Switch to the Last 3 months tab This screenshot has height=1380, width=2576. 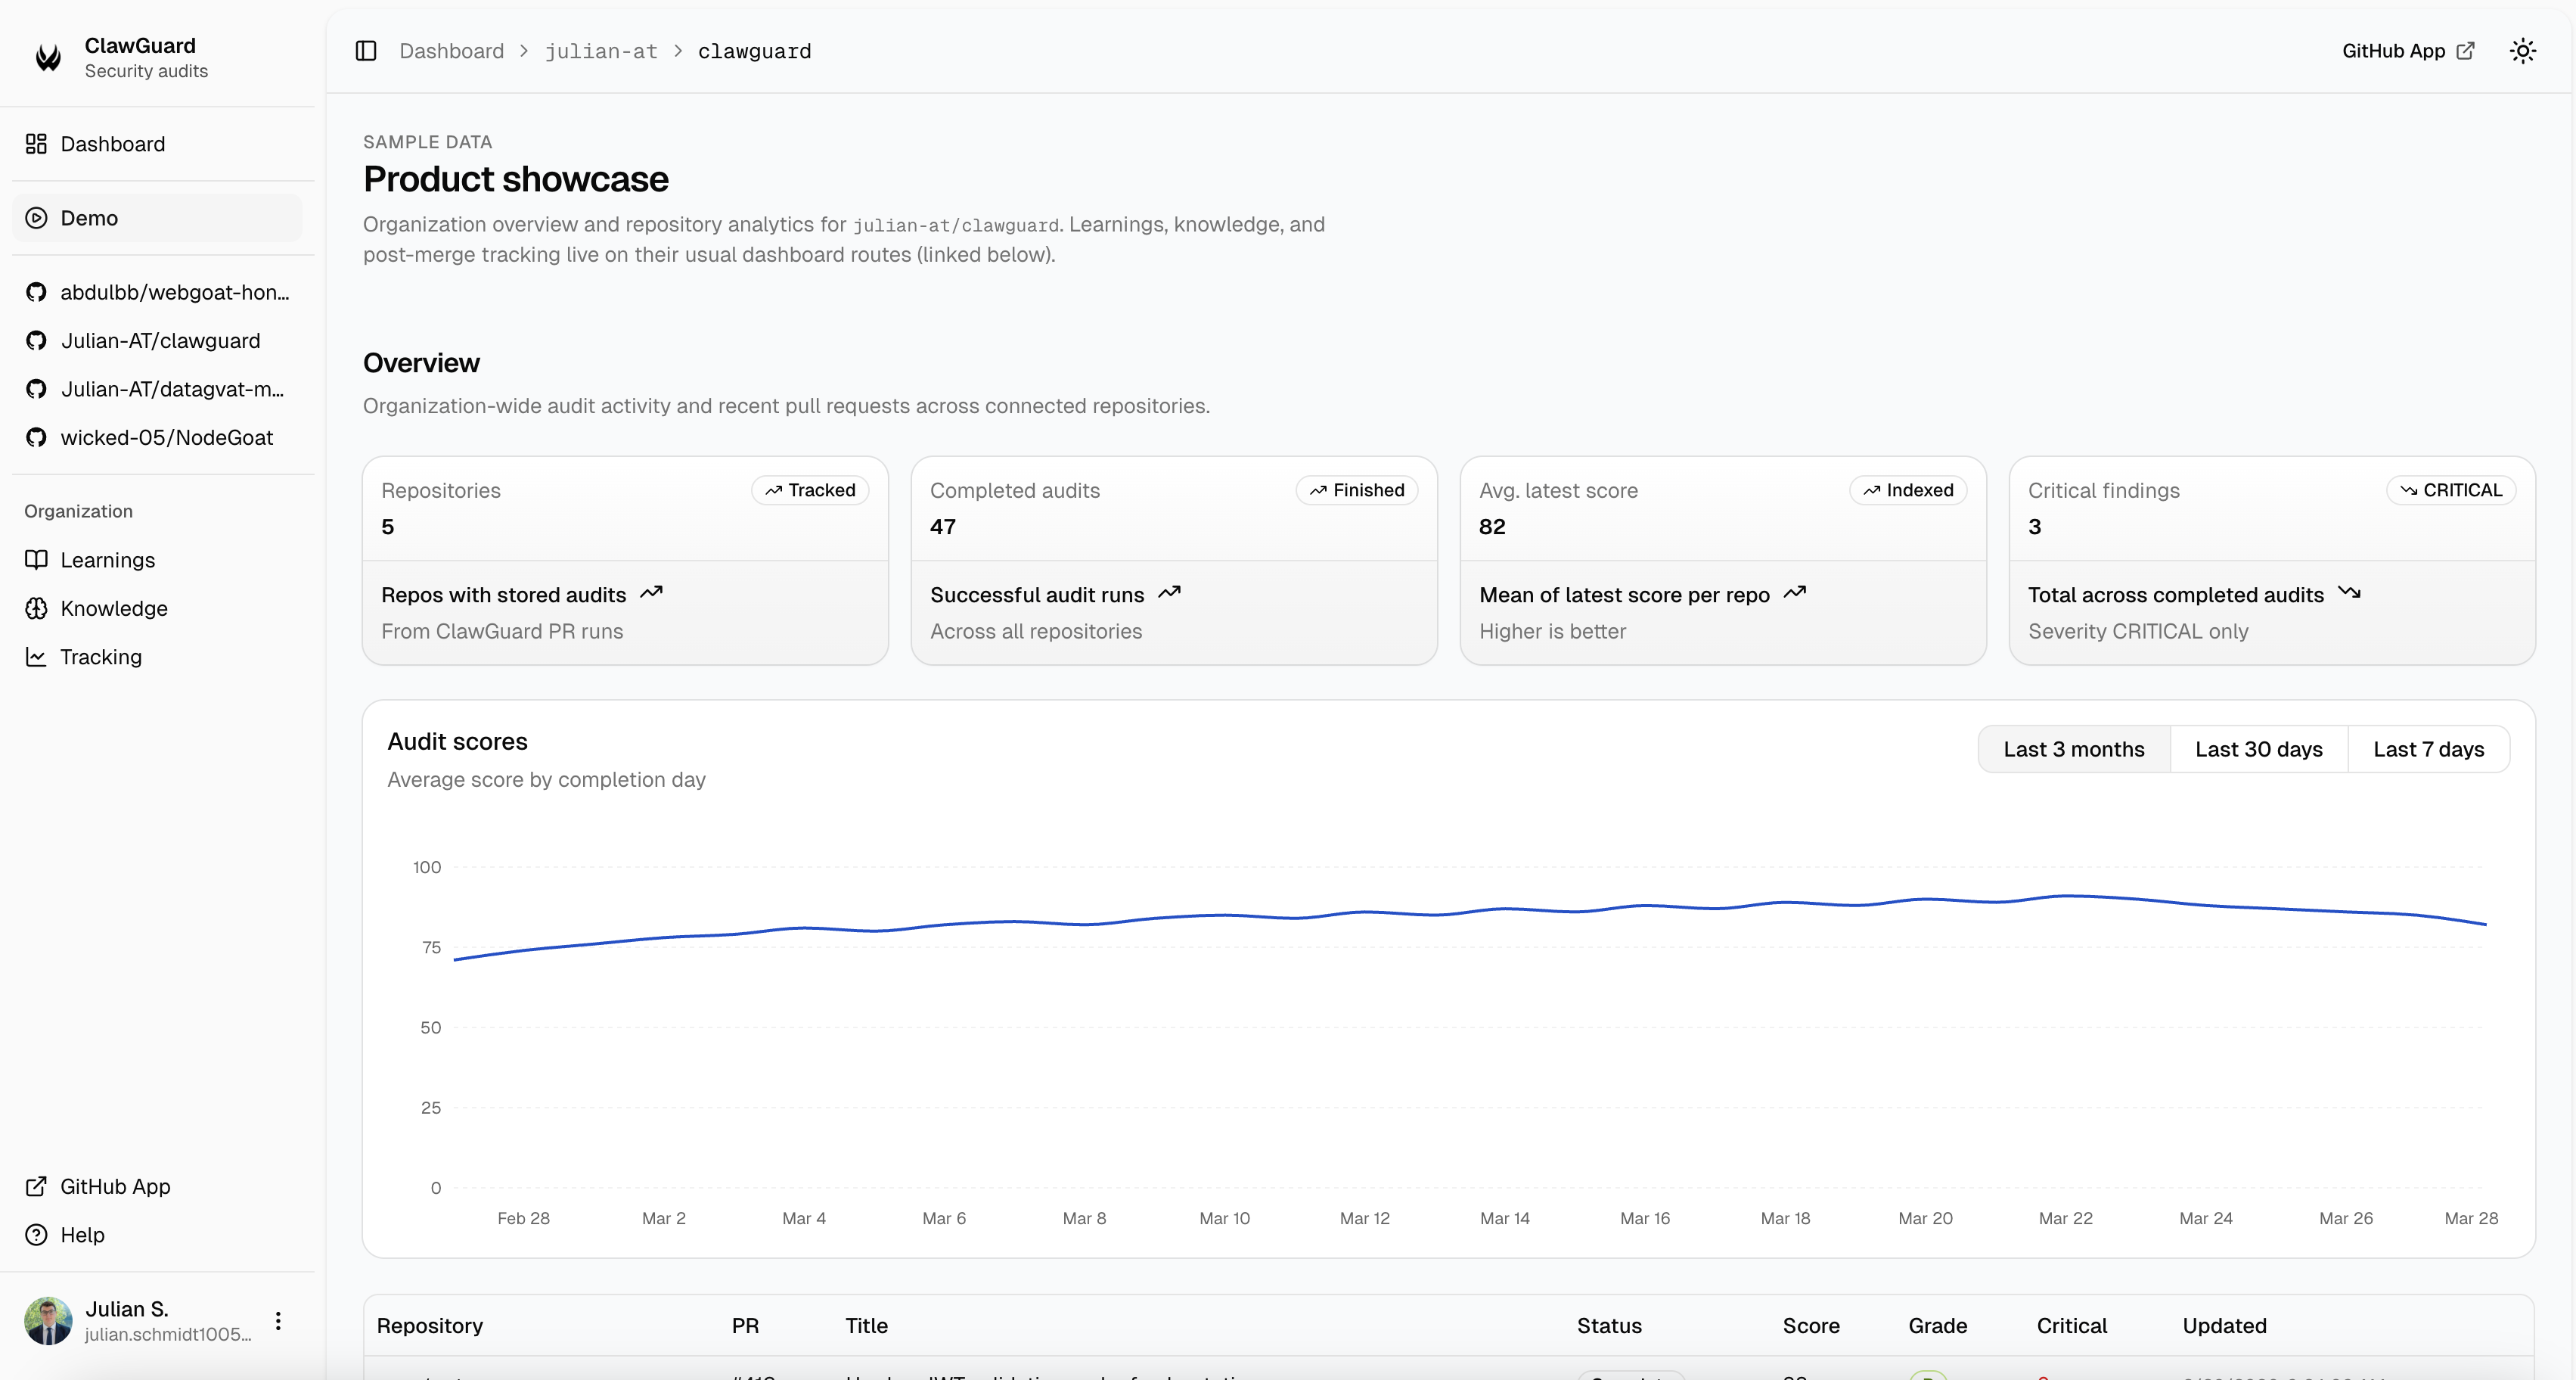[x=2074, y=748]
